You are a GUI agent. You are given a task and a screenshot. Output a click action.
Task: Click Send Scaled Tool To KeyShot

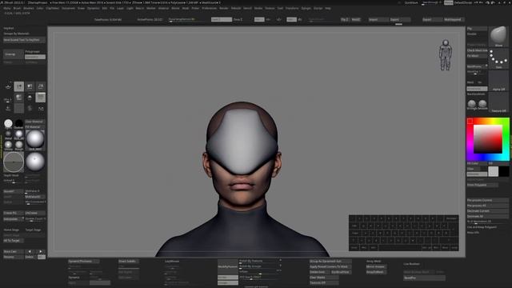coord(24,40)
